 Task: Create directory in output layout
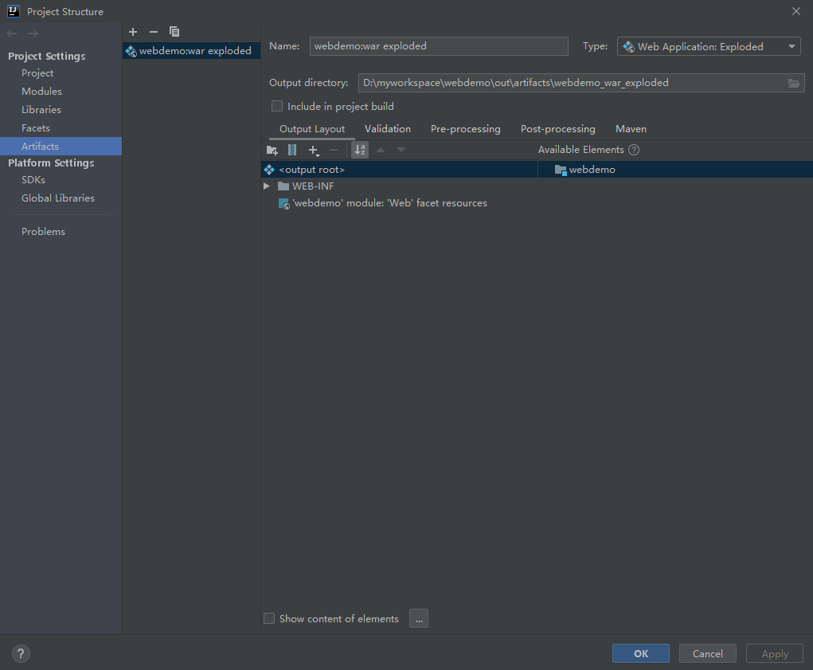click(272, 151)
